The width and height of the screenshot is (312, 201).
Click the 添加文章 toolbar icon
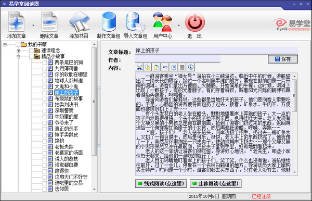tap(17, 21)
